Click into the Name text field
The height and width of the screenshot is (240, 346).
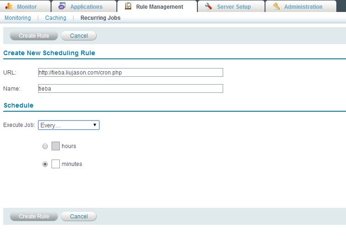tap(131, 89)
